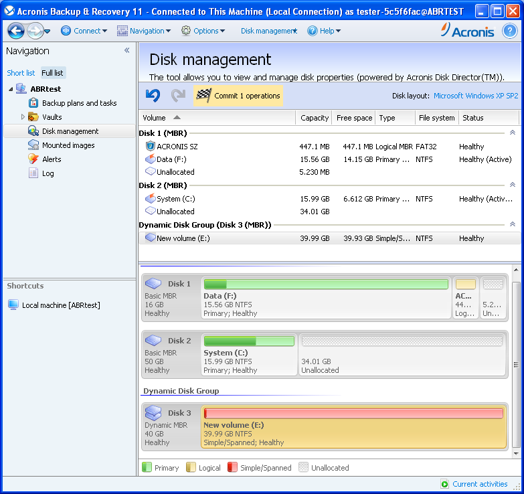Click the grayed Redo arrow icon
Viewport: 524px width, 494px height.
click(x=178, y=96)
